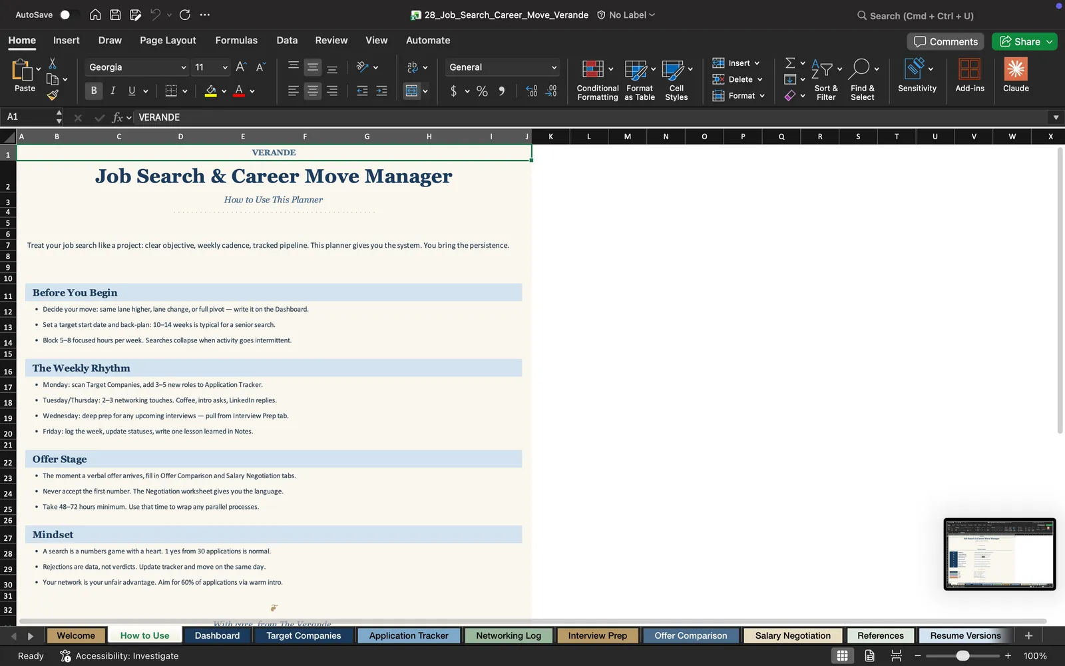Decrease indent of cell contents

pos(362,91)
